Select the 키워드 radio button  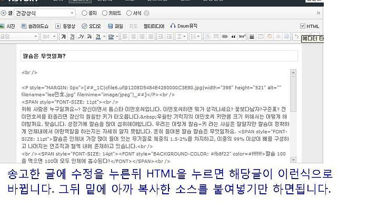coord(104,13)
